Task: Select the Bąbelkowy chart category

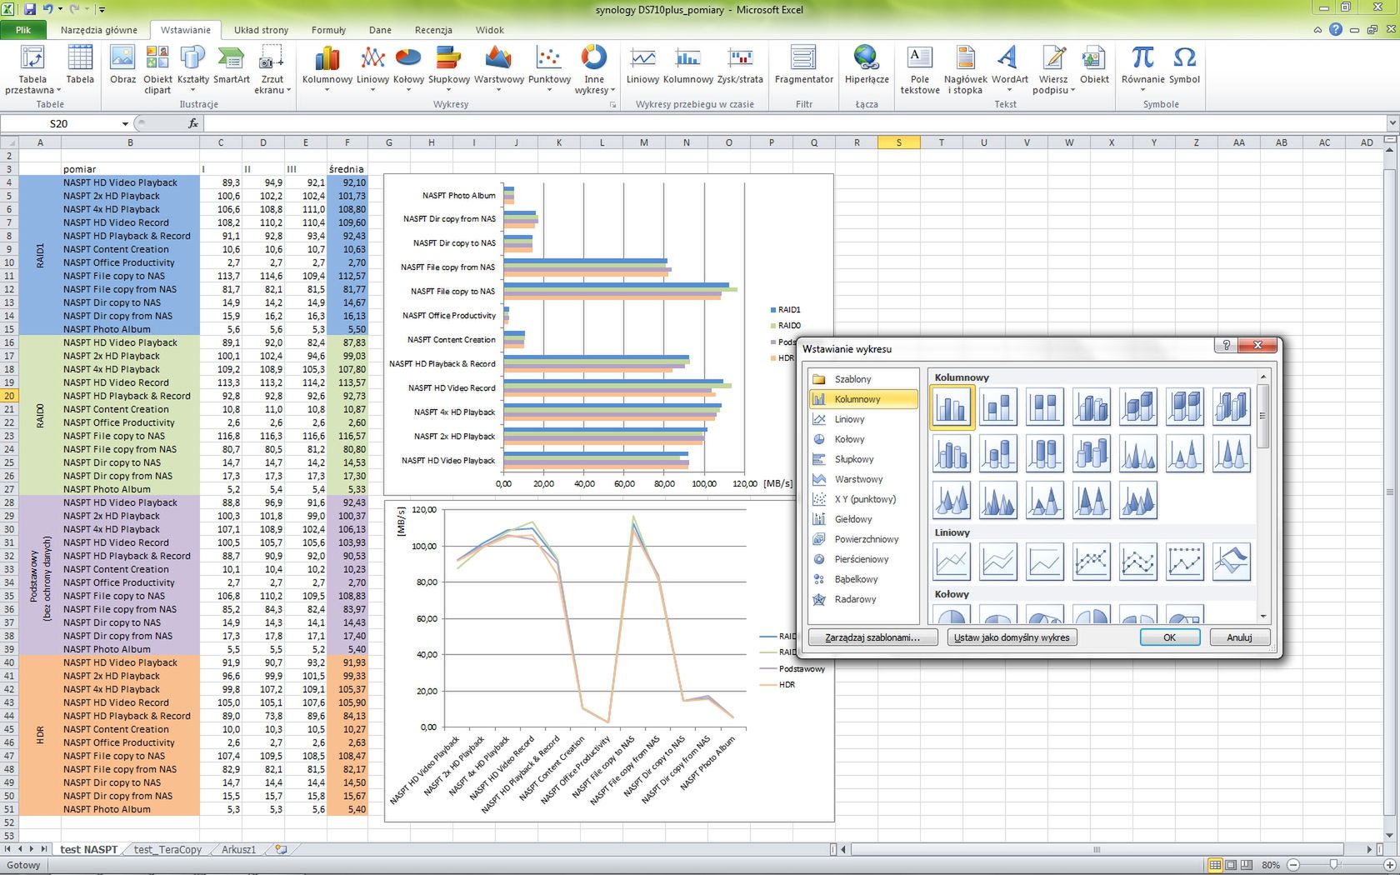Action: pos(863,579)
